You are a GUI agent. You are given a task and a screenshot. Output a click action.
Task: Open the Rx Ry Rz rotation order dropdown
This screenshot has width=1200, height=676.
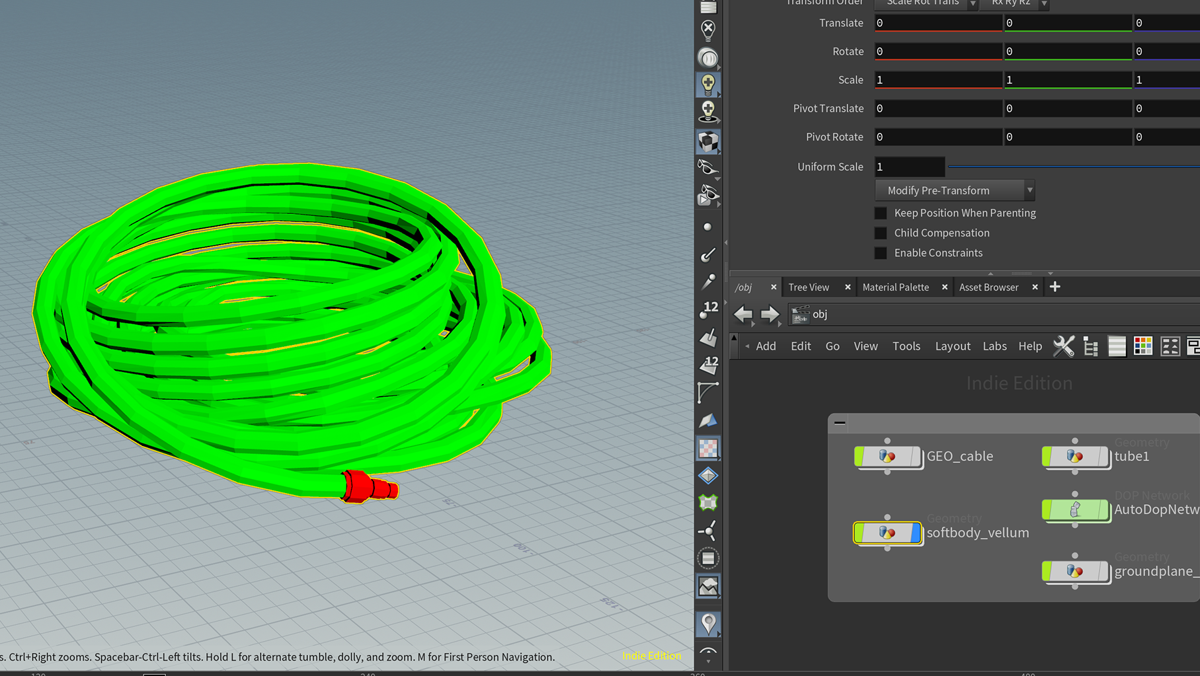(1016, 3)
